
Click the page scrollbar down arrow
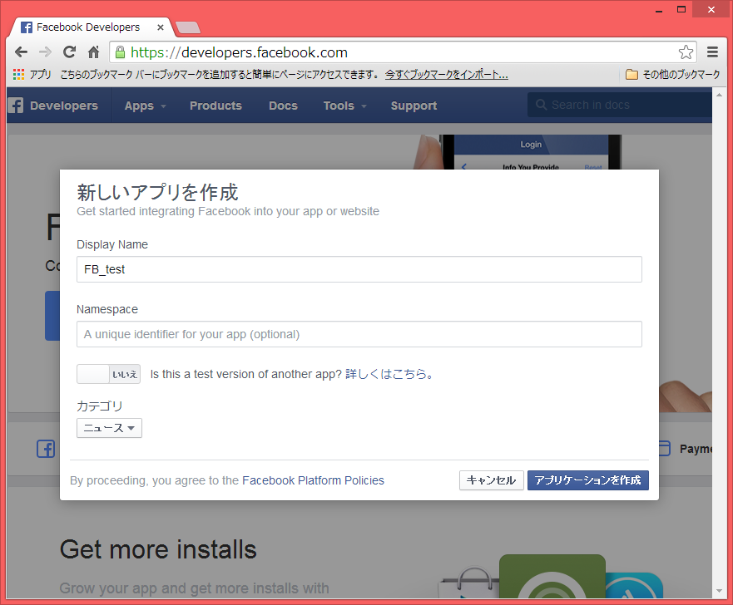(719, 591)
